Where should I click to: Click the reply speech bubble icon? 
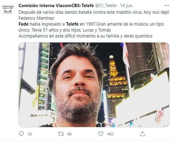(21, 134)
